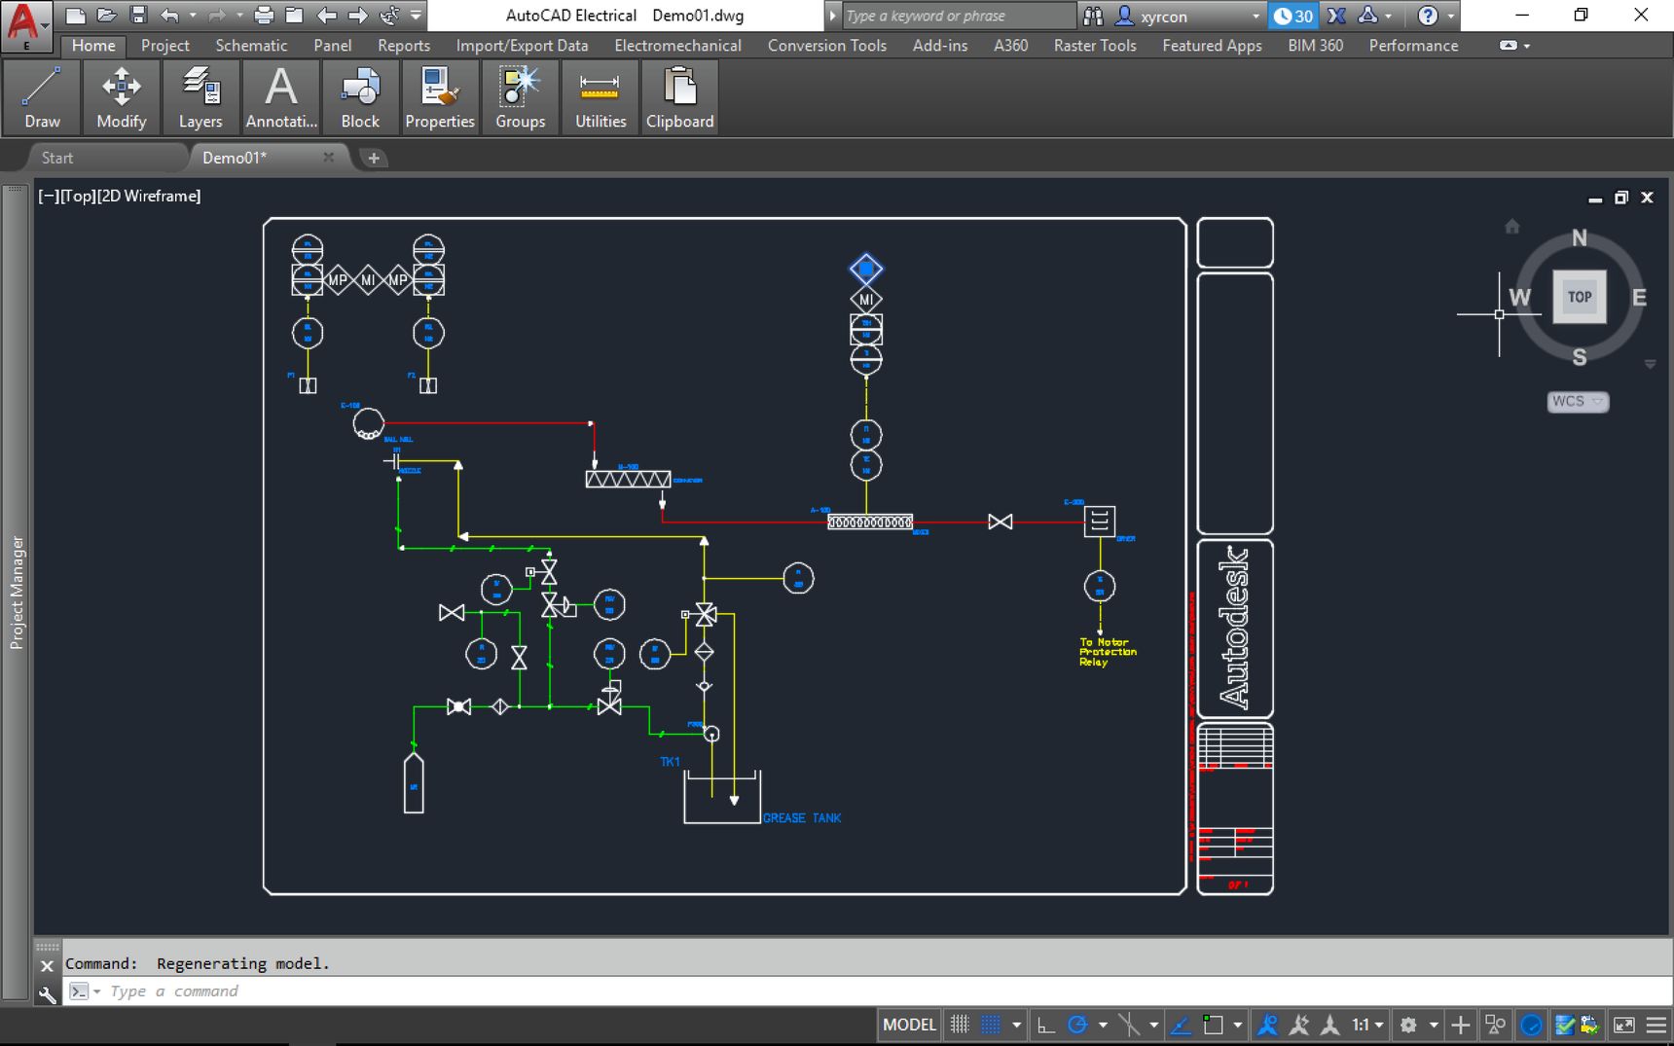Expand polar tracking angle dropdown in status bar
Screen dimensions: 1674x1046
(1103, 1025)
